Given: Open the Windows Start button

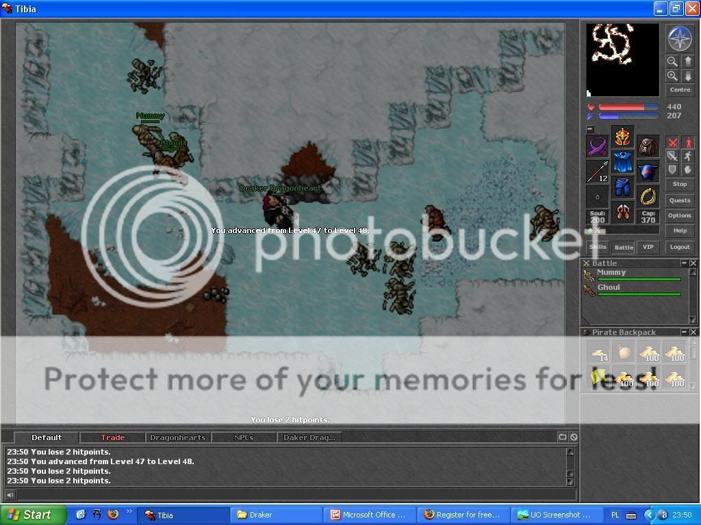Looking at the screenshot, I should coord(33,515).
